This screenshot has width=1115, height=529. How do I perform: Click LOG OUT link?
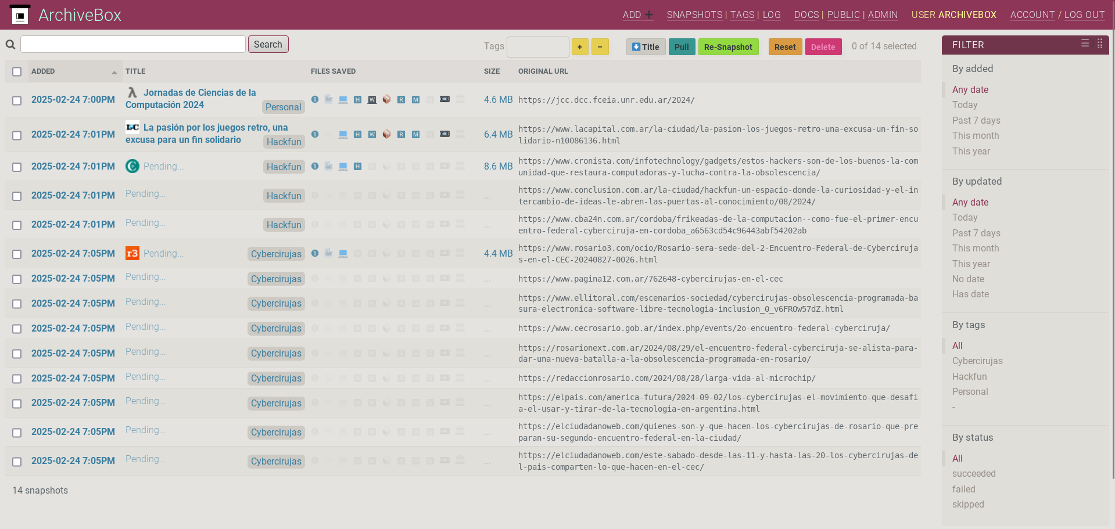pos(1084,15)
